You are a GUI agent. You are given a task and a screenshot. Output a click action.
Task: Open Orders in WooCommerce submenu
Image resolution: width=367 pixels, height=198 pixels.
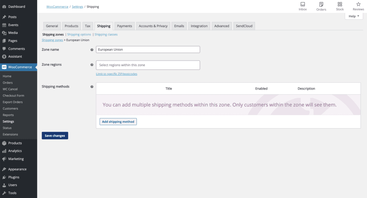pyautogui.click(x=8, y=83)
